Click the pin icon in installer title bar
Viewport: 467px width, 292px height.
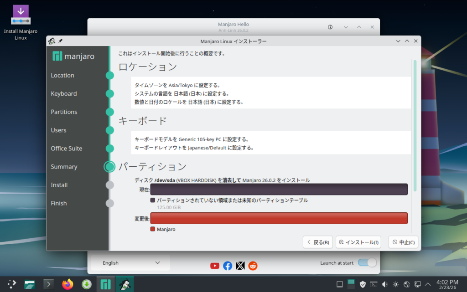pos(61,41)
